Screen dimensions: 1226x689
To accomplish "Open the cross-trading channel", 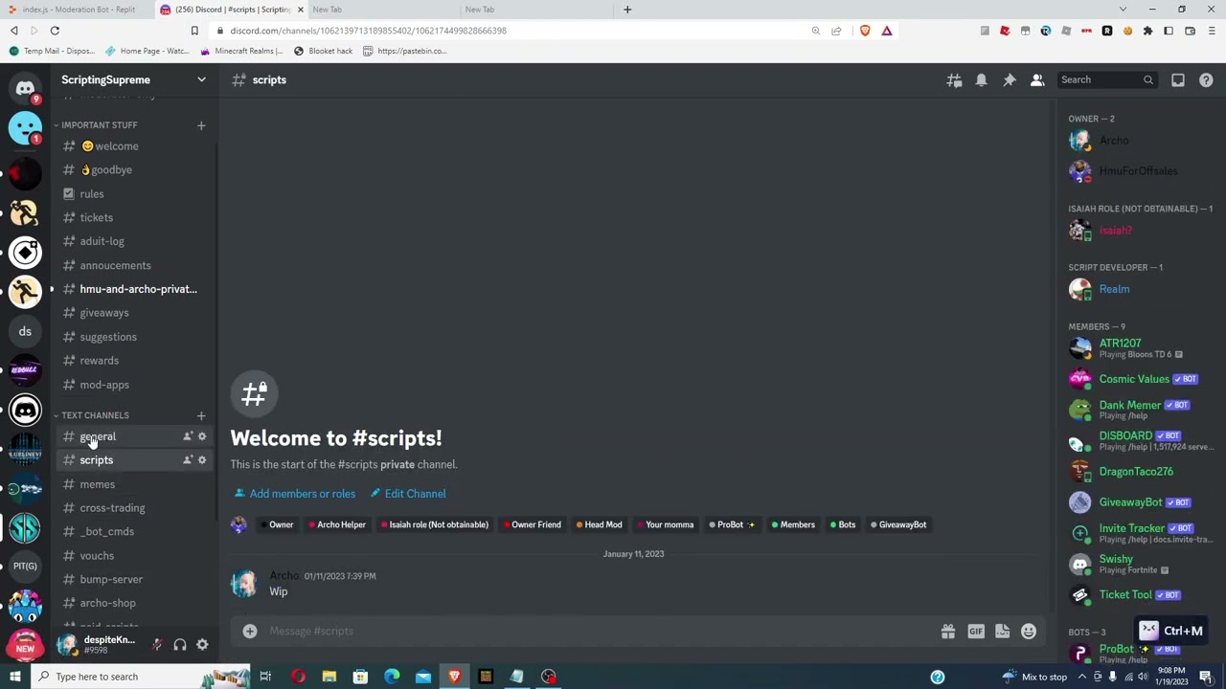I will 134,508.
